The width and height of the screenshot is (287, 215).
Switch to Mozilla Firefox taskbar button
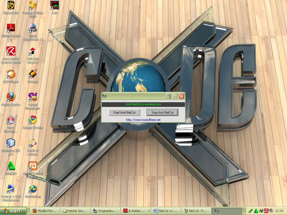(x=45, y=211)
